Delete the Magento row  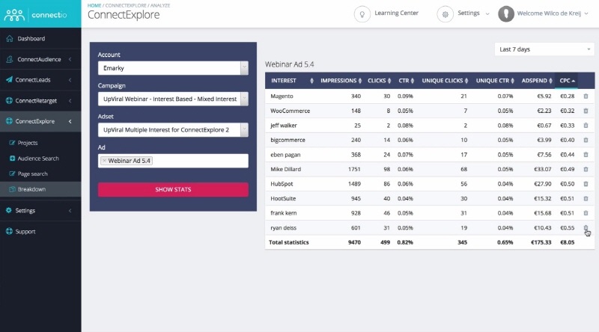pyautogui.click(x=586, y=96)
